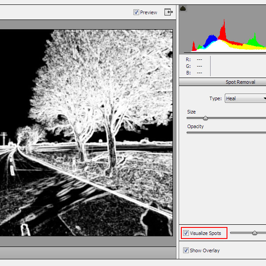Open the Type dropdown showing Heal
The width and height of the screenshot is (266, 266).
pos(245,98)
